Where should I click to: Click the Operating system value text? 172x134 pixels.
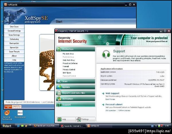(144, 85)
